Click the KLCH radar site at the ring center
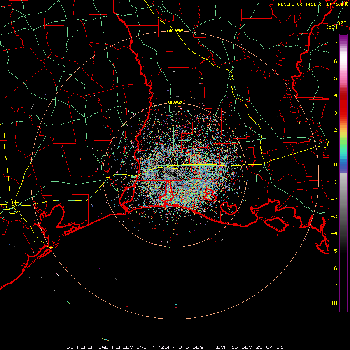 [175, 175]
